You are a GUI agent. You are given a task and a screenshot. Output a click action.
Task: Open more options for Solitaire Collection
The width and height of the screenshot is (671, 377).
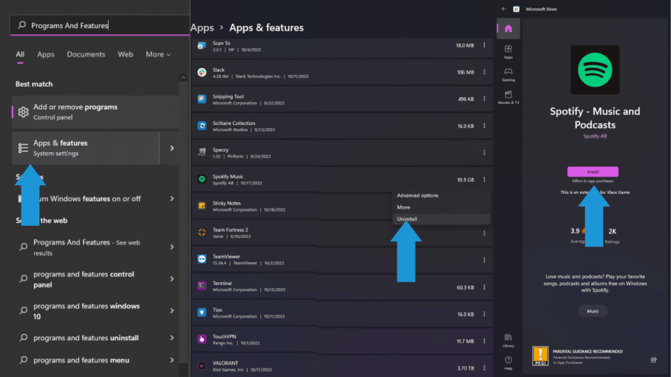click(484, 126)
